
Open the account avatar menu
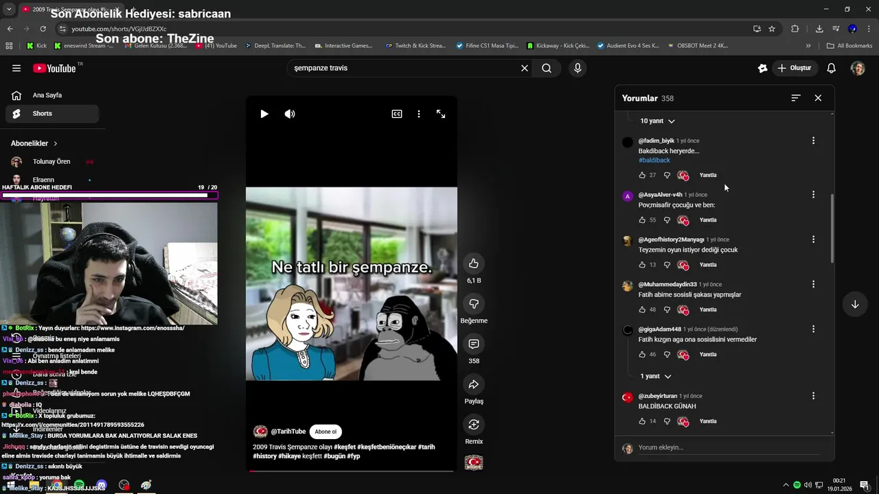(858, 68)
